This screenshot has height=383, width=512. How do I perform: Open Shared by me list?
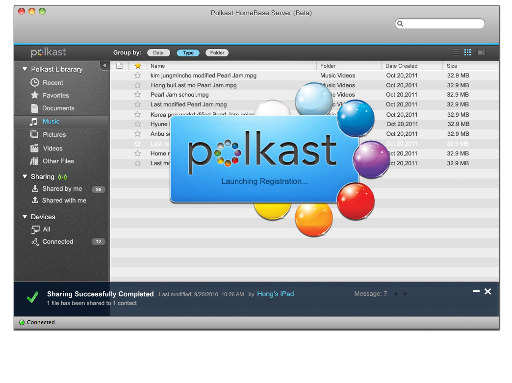(x=62, y=189)
